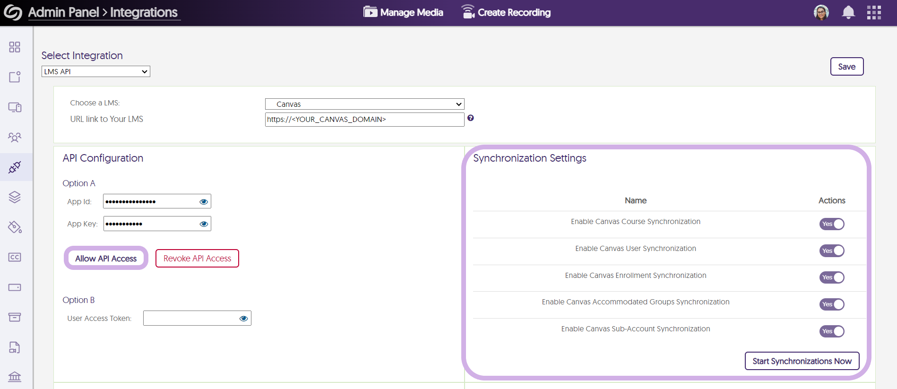The width and height of the screenshot is (897, 389).
Task: Show the User Access Token with eye icon
Action: pyautogui.click(x=244, y=319)
